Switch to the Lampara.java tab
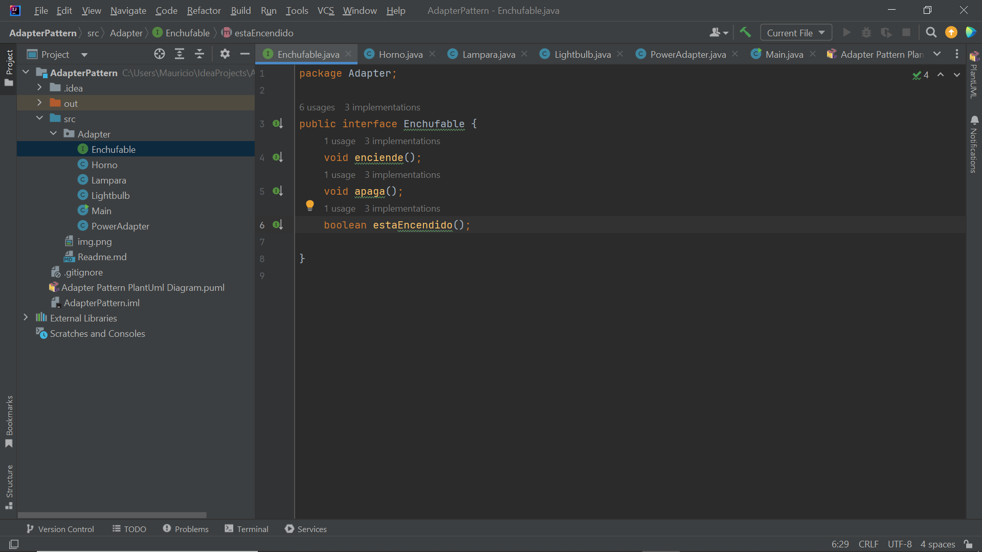 tap(488, 54)
